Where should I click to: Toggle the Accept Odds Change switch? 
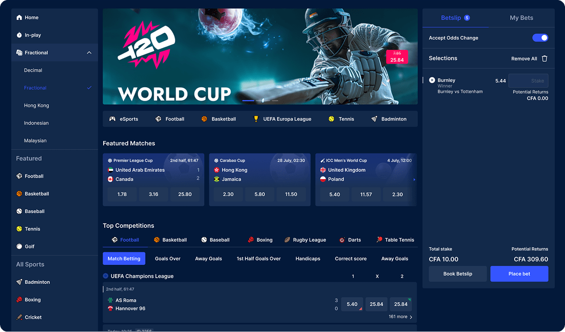pos(540,38)
